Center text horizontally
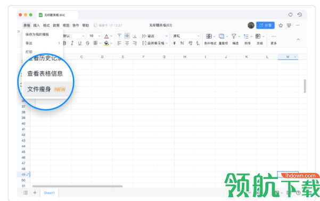Image resolution: width=320 pixels, height=201 pixels. click(127, 43)
